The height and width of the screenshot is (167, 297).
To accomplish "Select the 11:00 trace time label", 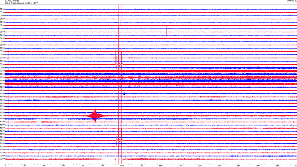I will click(2, 80).
